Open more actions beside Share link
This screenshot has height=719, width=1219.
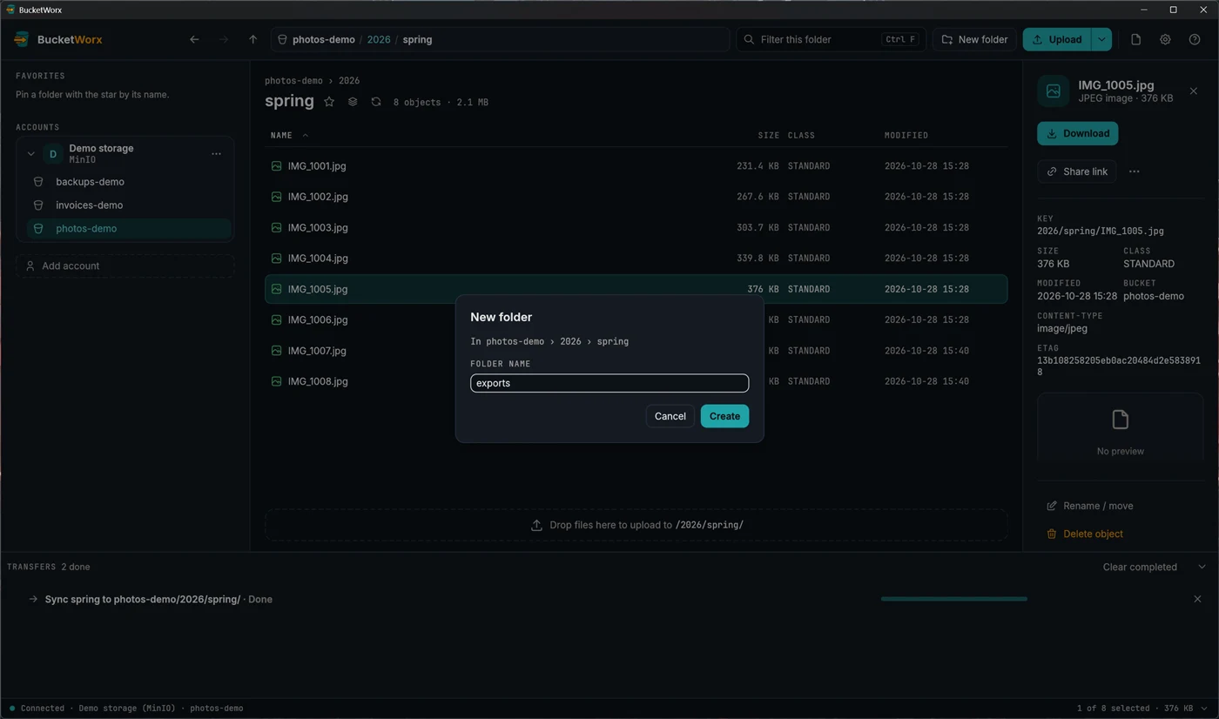[1134, 171]
